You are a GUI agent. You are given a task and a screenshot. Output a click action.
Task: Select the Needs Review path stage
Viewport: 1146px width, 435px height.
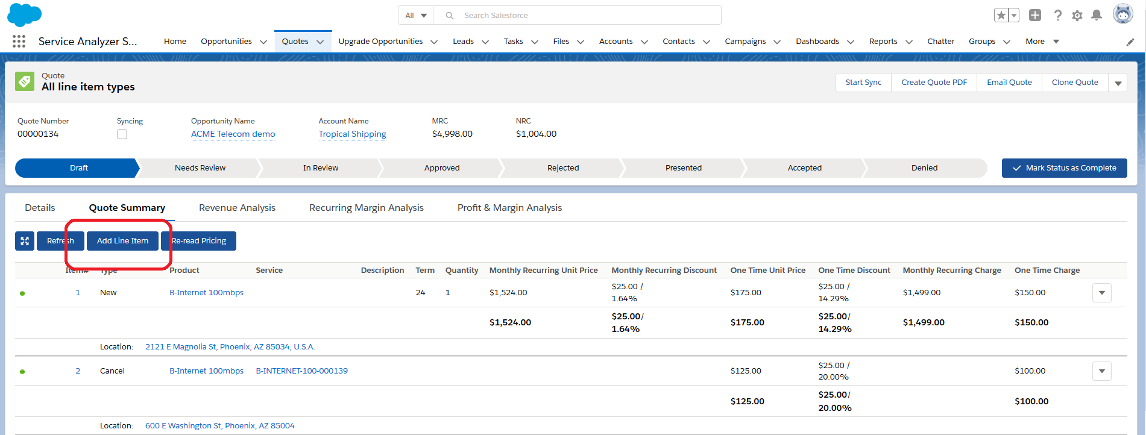click(200, 168)
